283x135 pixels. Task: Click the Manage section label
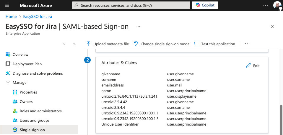coord(19,83)
